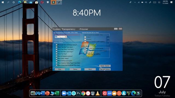Click Help with Hotkeys button

click(x=105, y=69)
